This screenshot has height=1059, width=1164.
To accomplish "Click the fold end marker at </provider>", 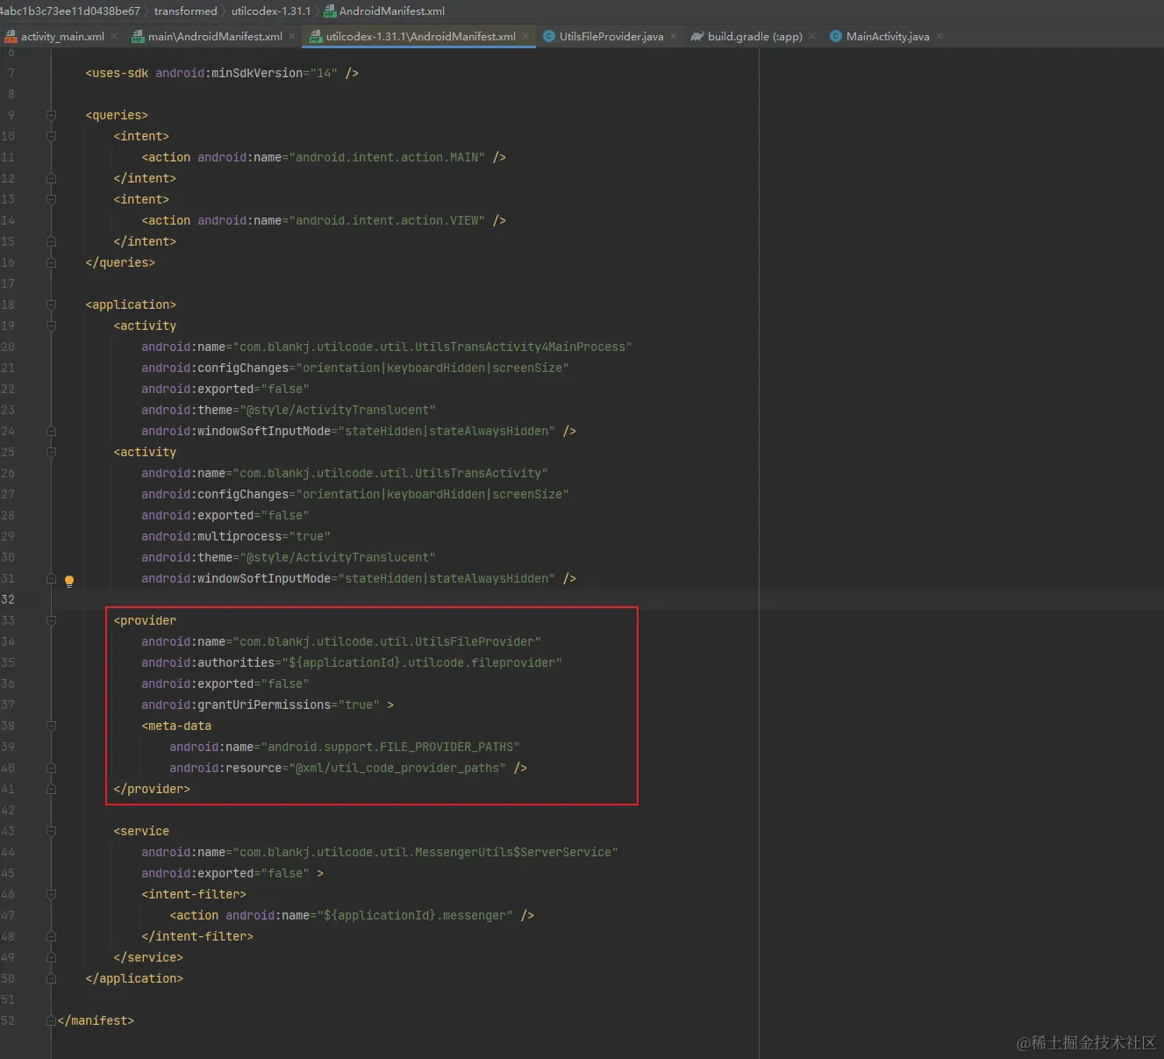I will click(x=51, y=789).
